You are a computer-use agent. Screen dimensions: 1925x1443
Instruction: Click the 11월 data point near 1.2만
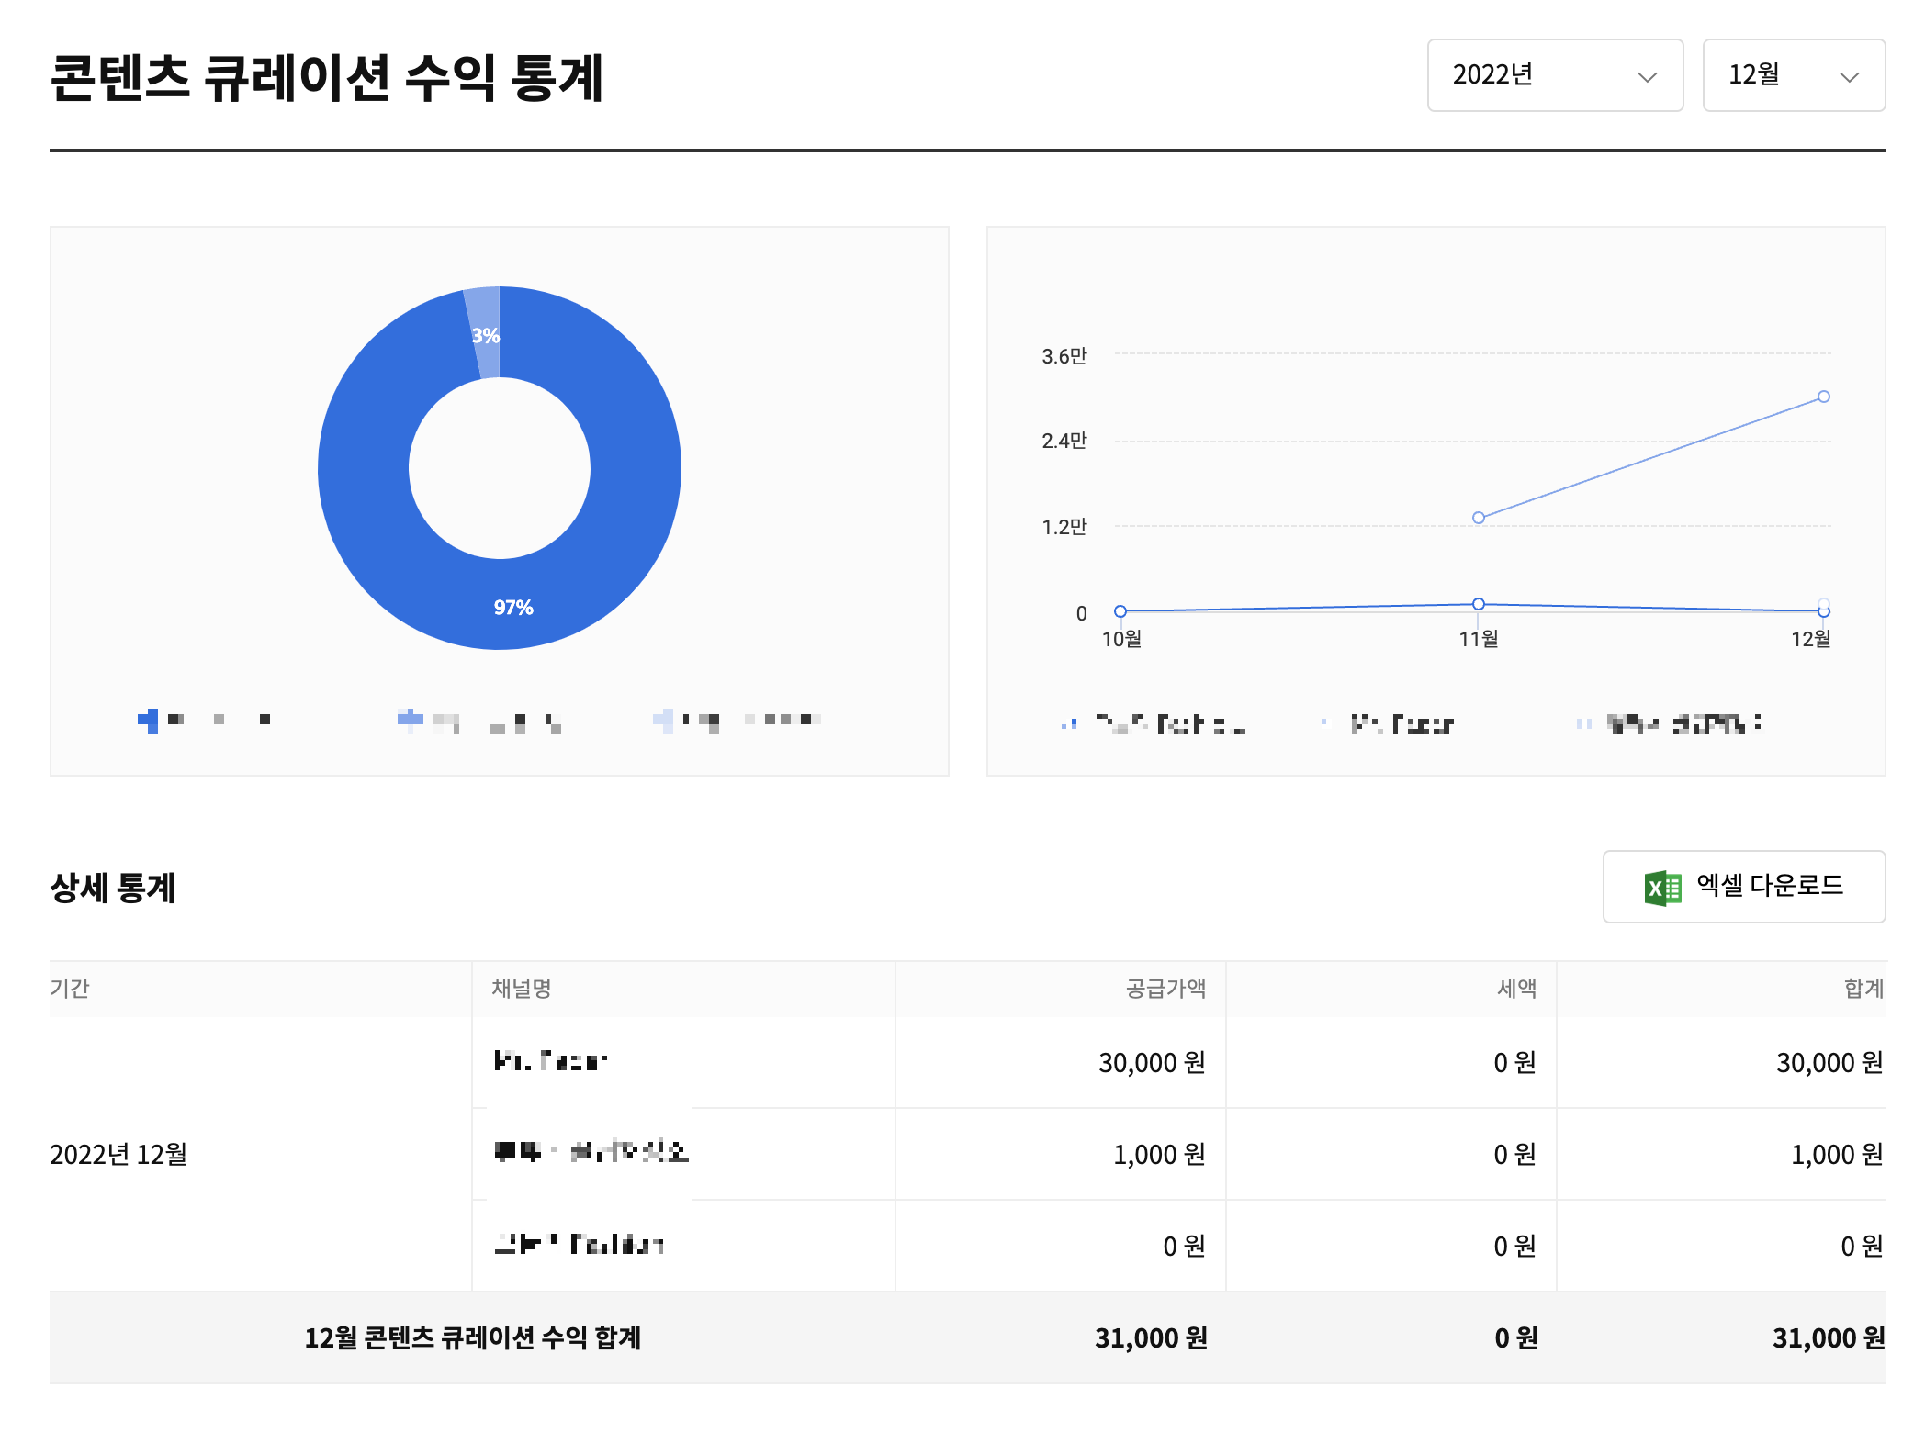[x=1478, y=518]
